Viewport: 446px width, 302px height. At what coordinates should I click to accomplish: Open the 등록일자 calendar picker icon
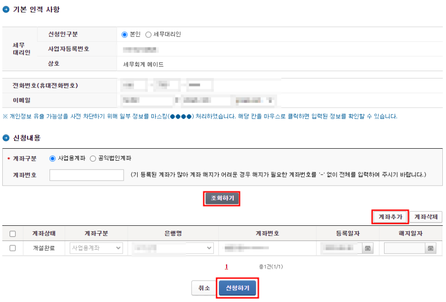coord(368,248)
